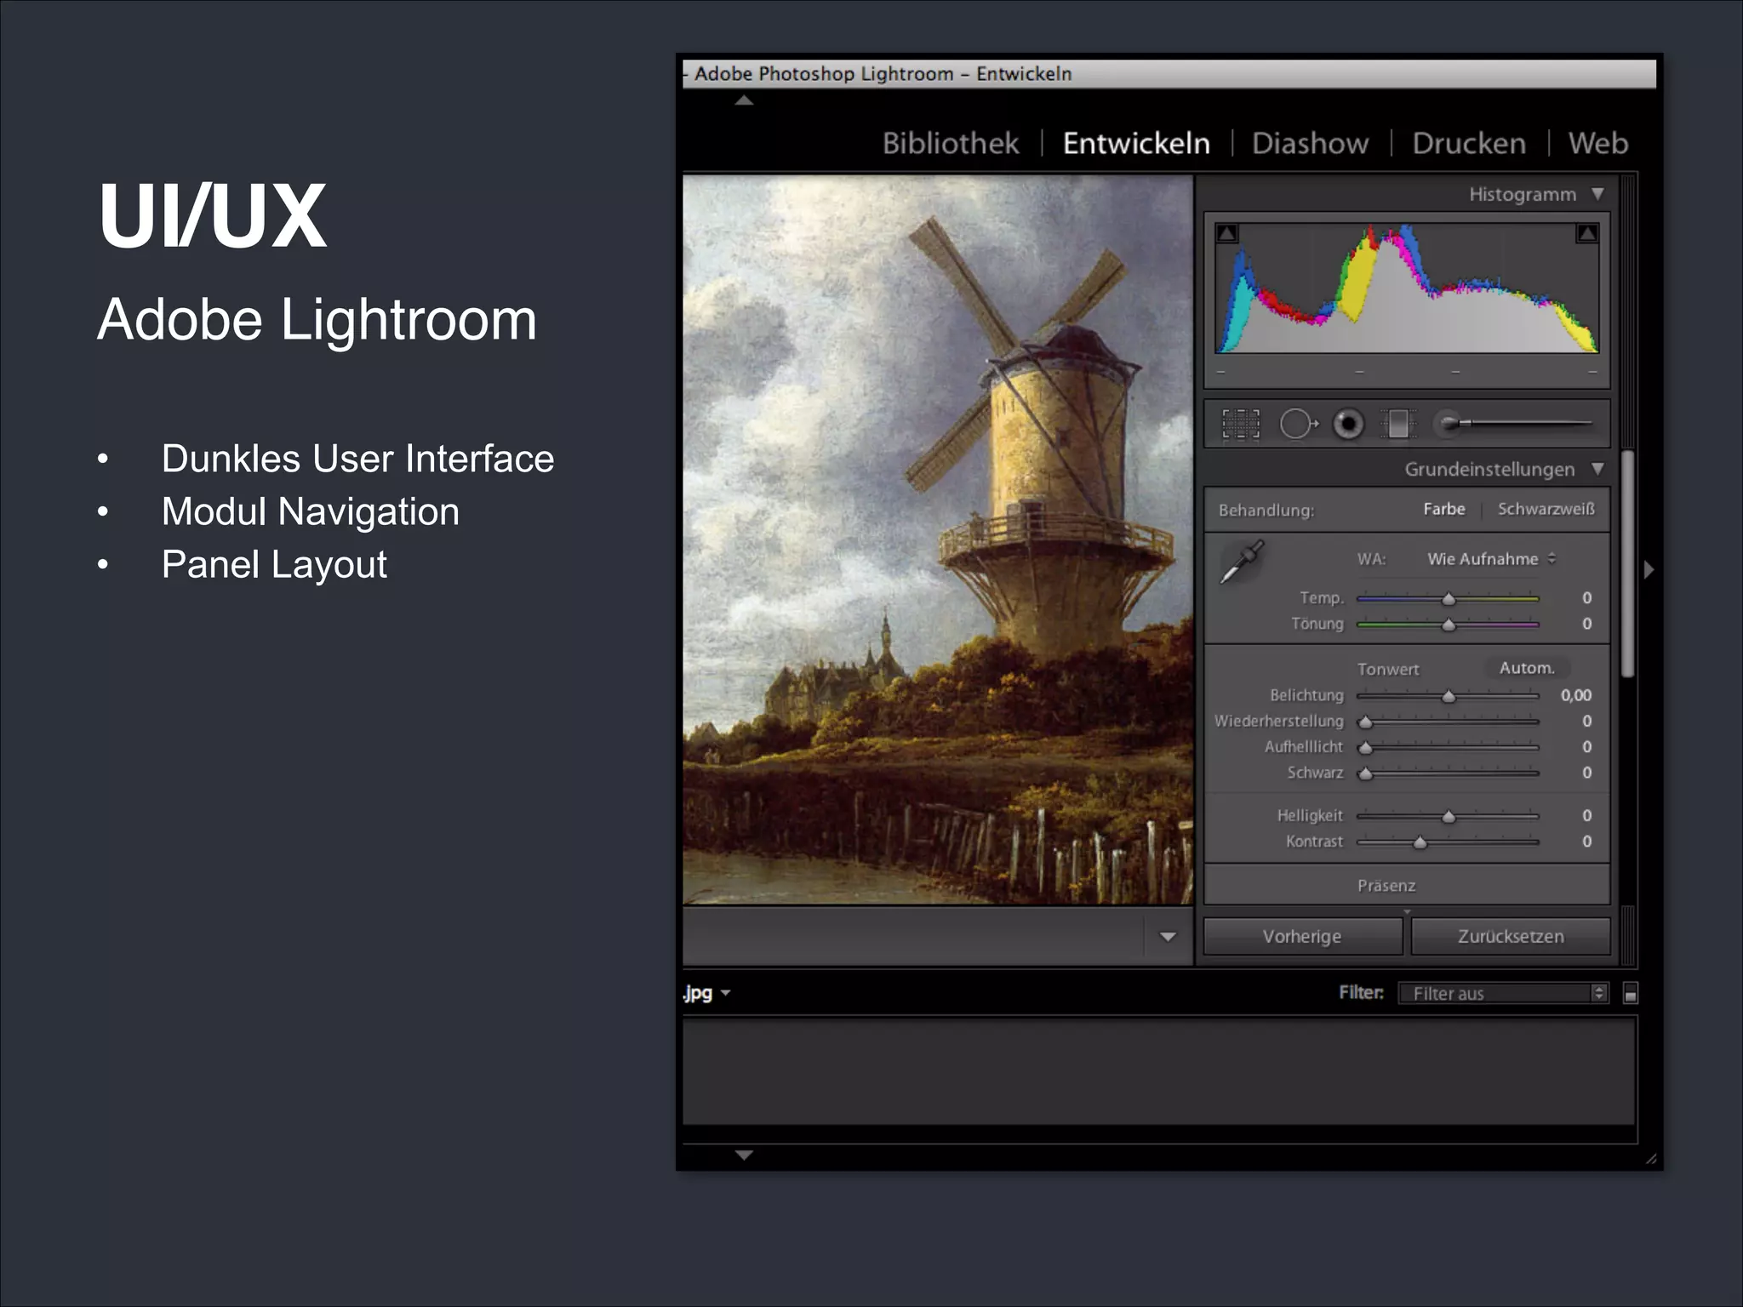Adjust the Kontrast slider handle
The width and height of the screenshot is (1743, 1307).
click(1420, 842)
